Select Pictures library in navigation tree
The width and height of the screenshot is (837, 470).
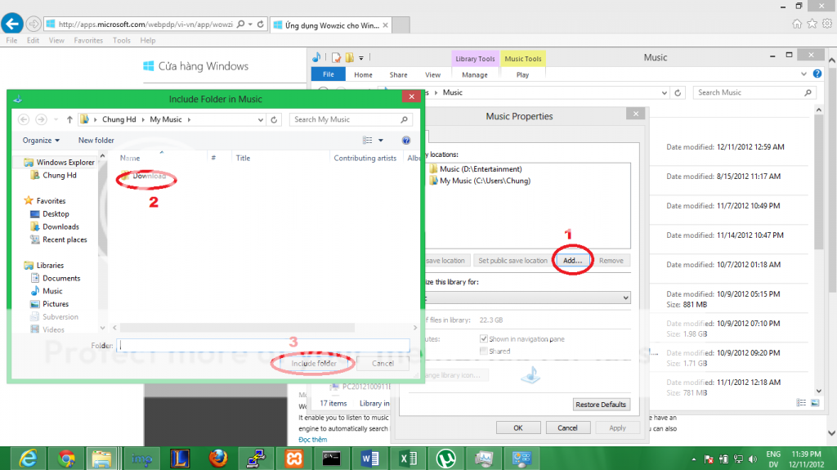click(x=56, y=304)
